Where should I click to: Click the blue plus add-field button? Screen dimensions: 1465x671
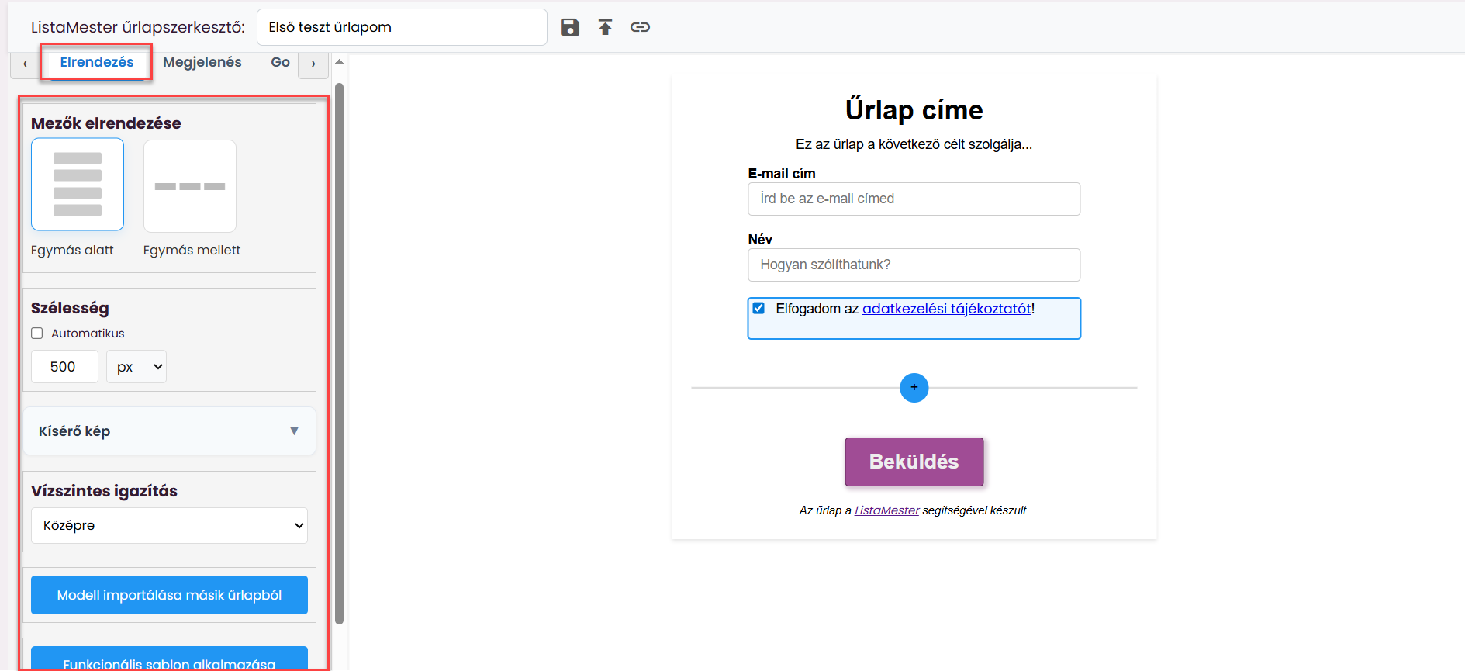914,387
